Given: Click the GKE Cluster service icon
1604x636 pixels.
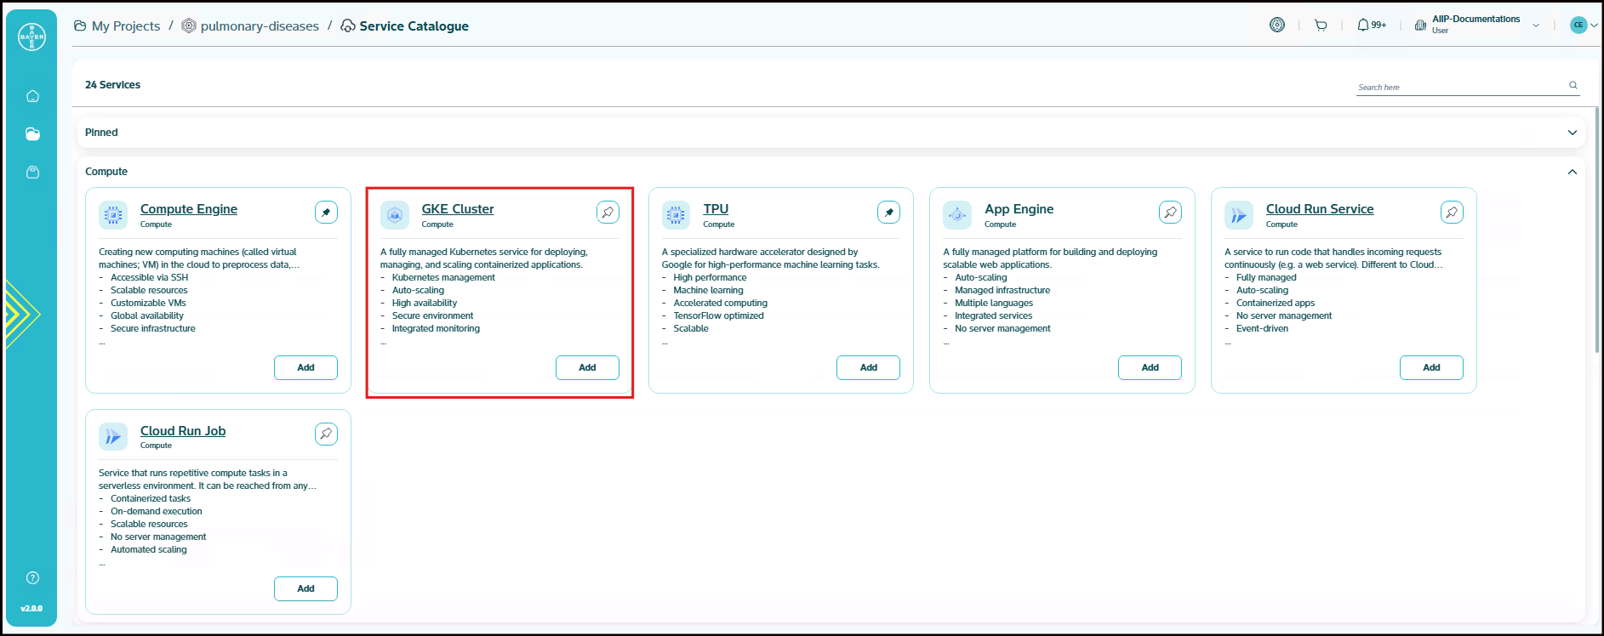Looking at the screenshot, I should [x=395, y=215].
